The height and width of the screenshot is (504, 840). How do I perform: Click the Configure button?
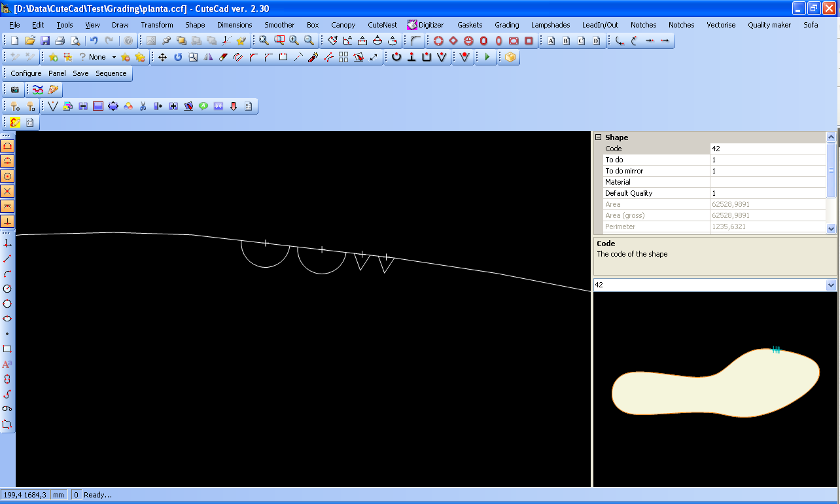26,73
